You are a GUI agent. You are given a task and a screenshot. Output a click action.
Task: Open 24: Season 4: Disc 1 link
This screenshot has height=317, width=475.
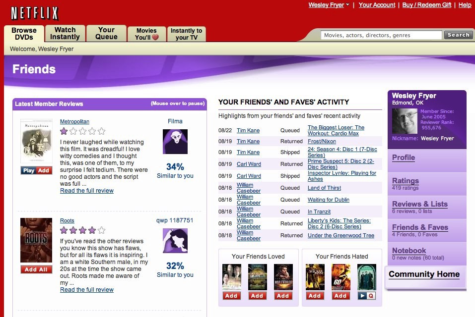click(x=342, y=152)
